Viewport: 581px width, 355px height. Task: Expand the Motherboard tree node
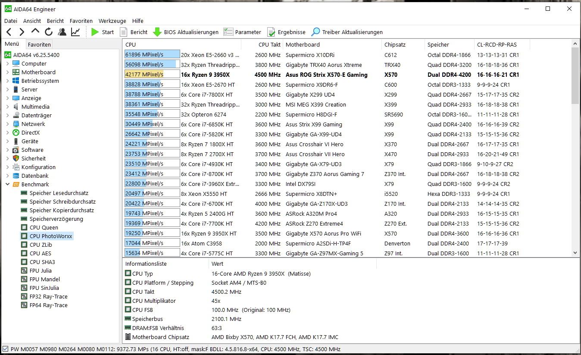(x=7, y=72)
